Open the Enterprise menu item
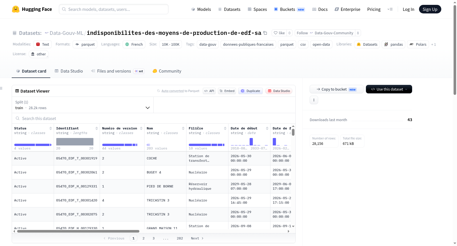The image size is (457, 246). coord(347,9)
